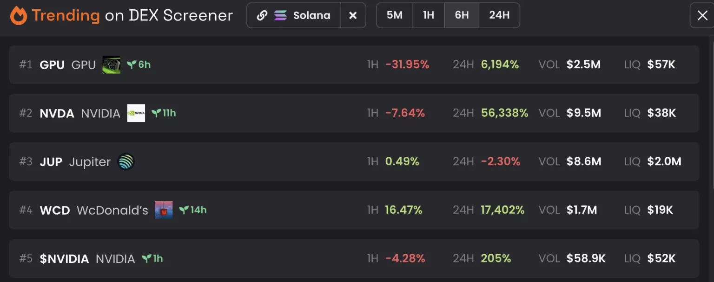Click the WcDonald's token image
Image resolution: width=714 pixels, height=282 pixels.
pyautogui.click(x=164, y=210)
